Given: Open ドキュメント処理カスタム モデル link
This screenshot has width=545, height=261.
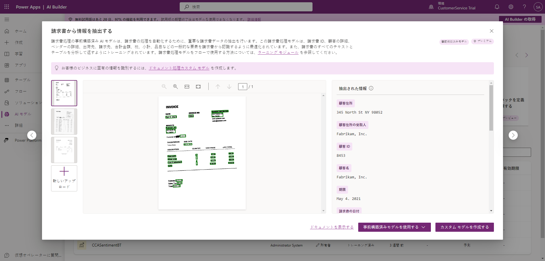Looking at the screenshot, I should tap(179, 68).
